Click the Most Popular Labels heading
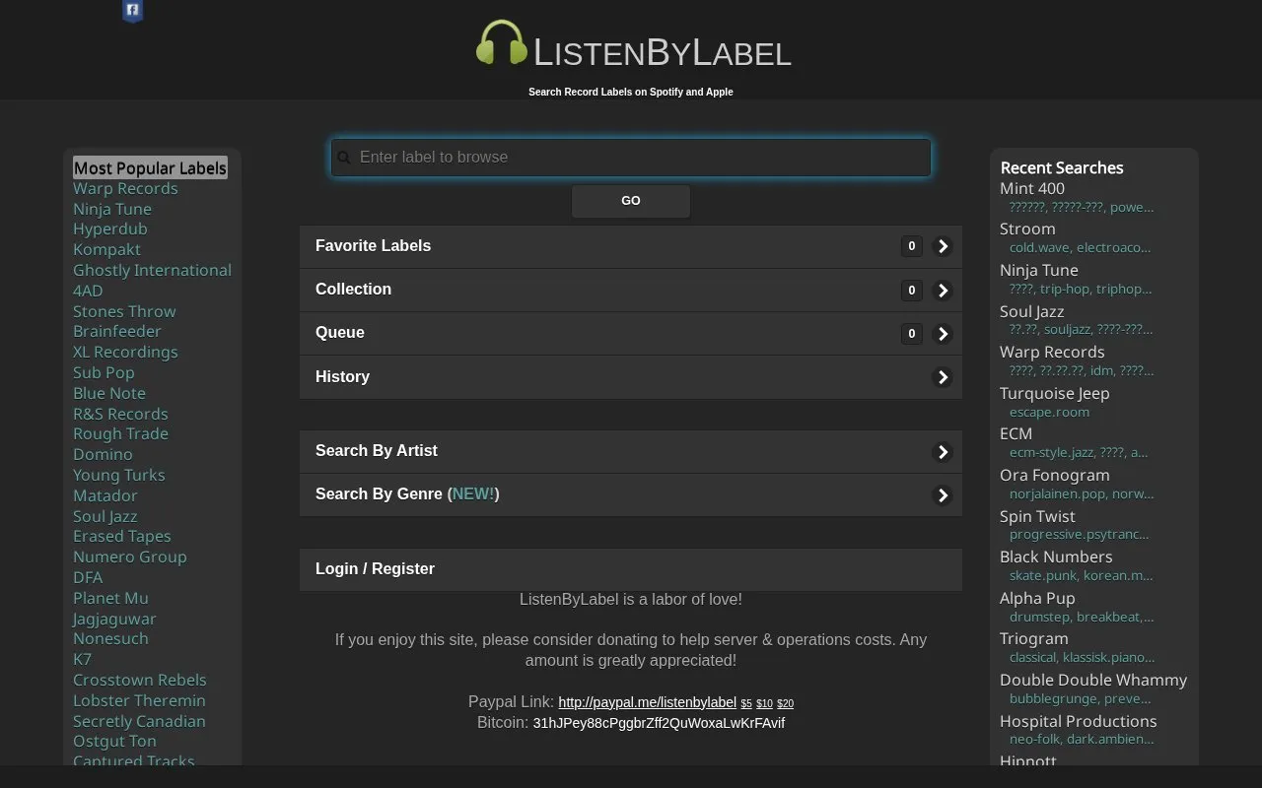 click(x=150, y=168)
